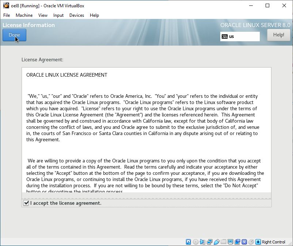
Task: Open the File menu
Action: [x=7, y=15]
